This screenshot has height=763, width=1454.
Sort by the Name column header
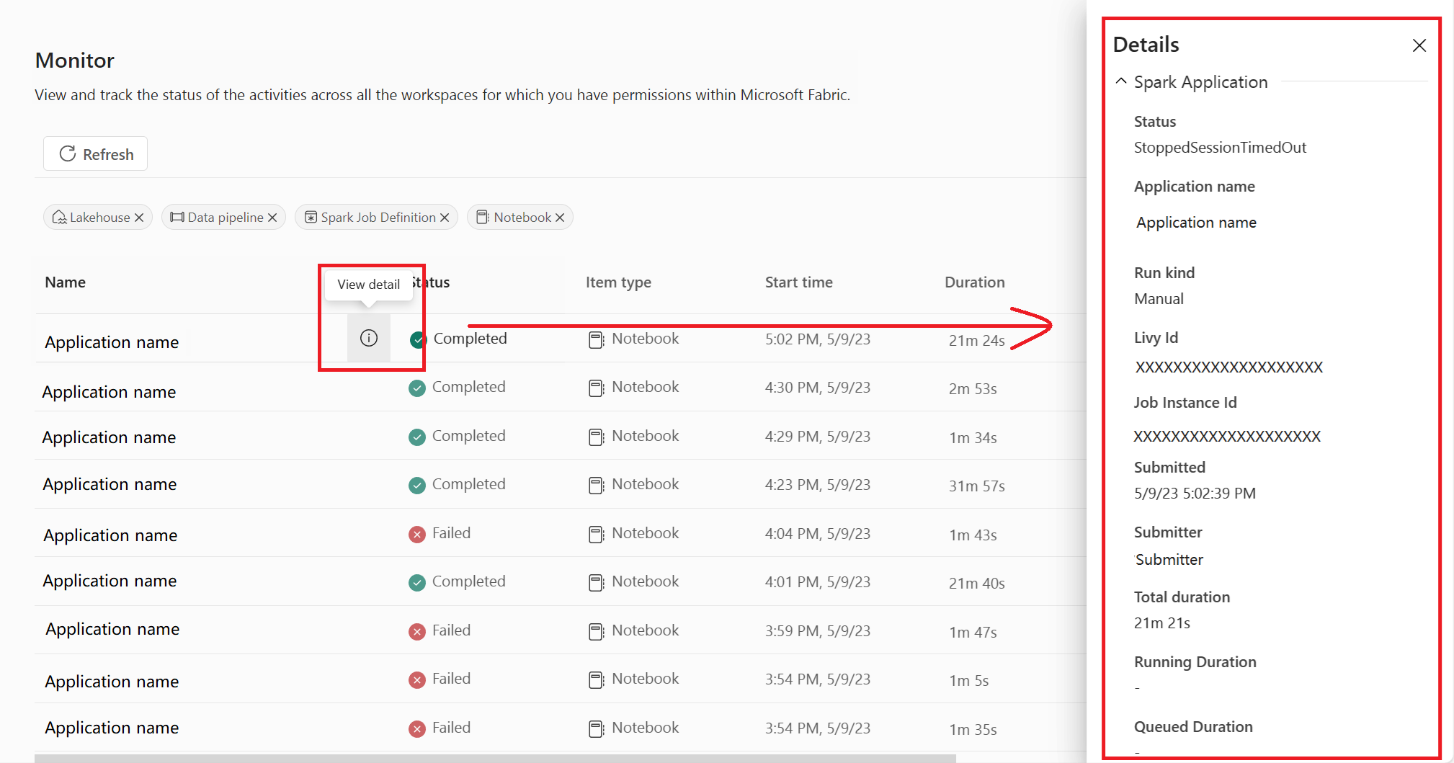(65, 282)
